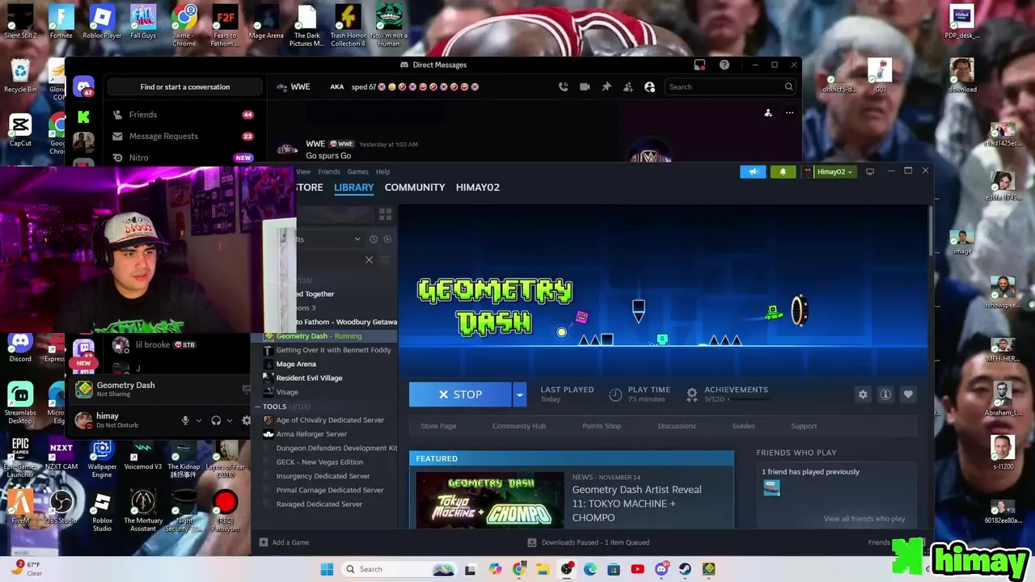This screenshot has height=582, width=1035.
Task: Open the Points Shop link
Action: pyautogui.click(x=602, y=426)
